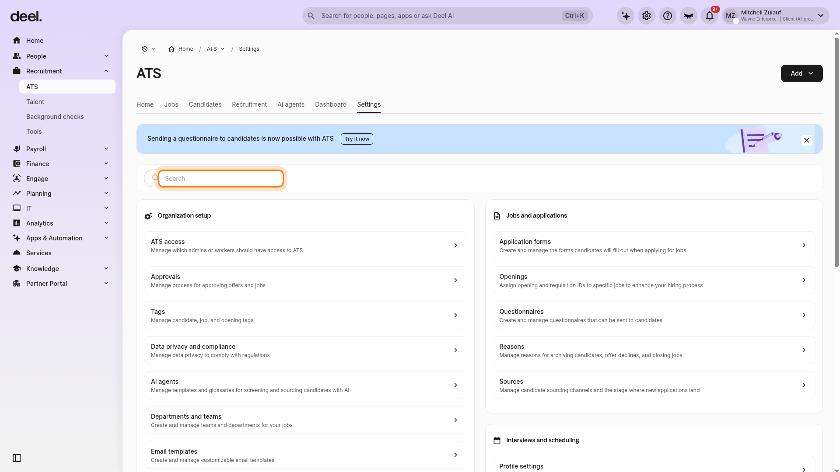Open Tags settings
Screen dimensions: 840x472
point(305,315)
